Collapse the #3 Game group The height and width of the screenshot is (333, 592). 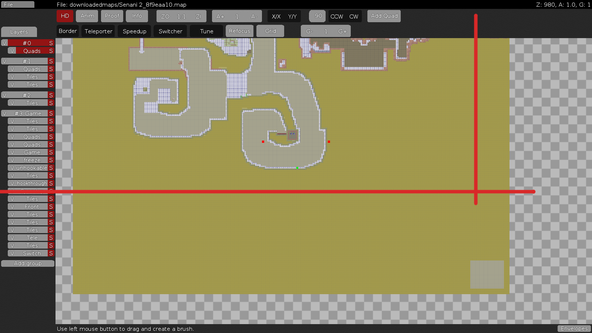tap(28, 114)
